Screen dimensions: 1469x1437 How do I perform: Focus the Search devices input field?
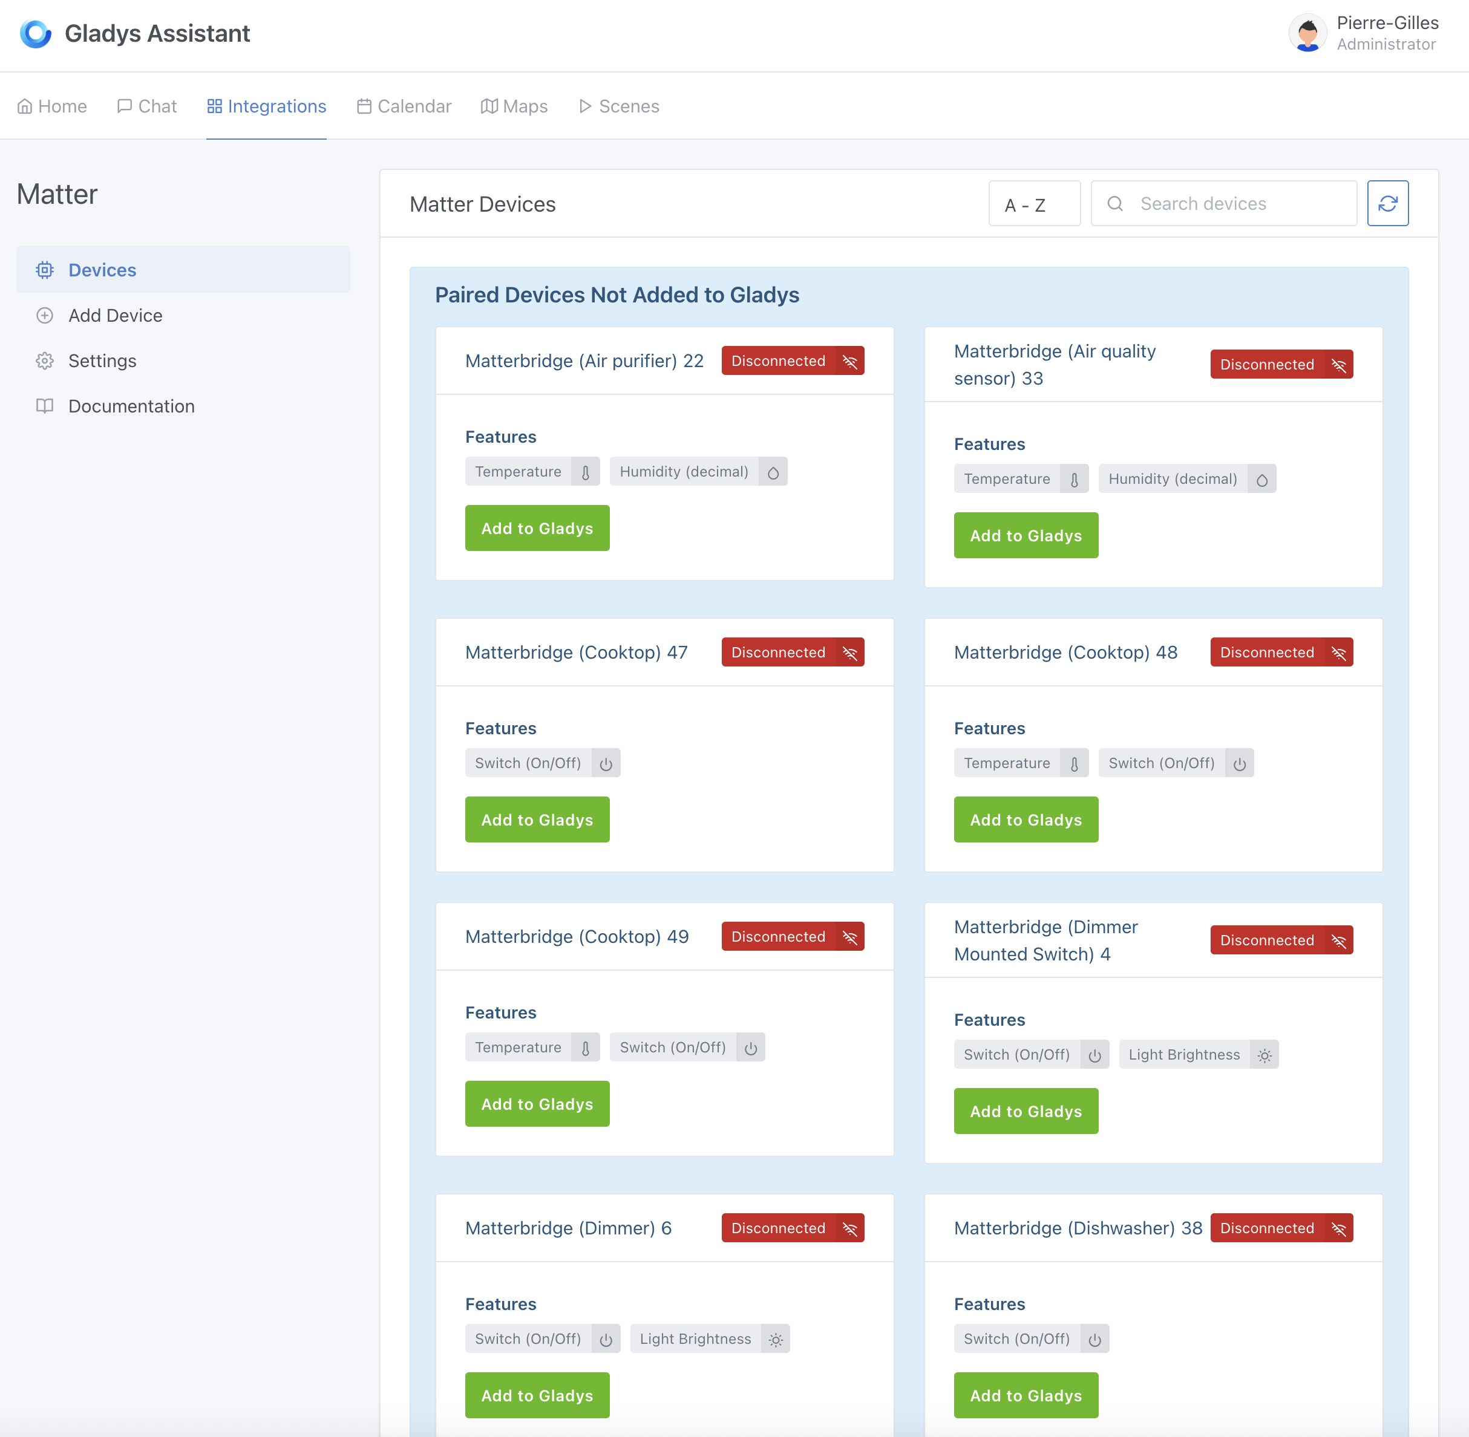1238,203
